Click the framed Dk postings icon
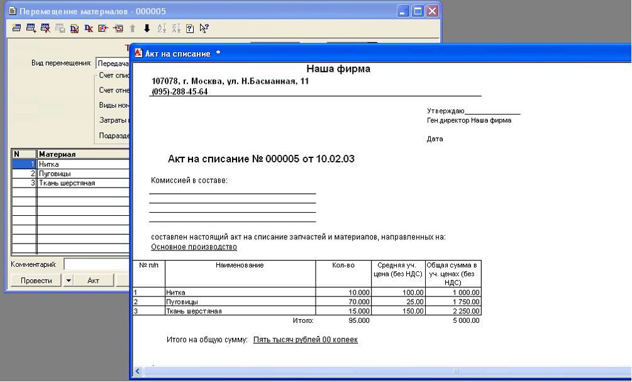The image size is (632, 382). point(74,28)
